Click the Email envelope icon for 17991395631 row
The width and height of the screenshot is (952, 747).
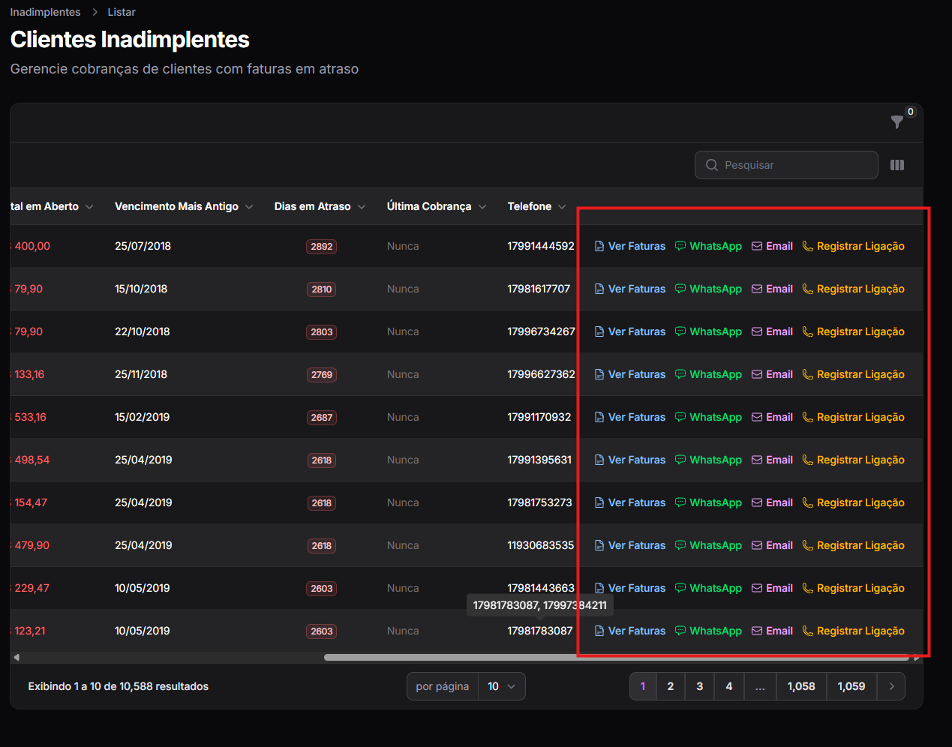point(757,460)
